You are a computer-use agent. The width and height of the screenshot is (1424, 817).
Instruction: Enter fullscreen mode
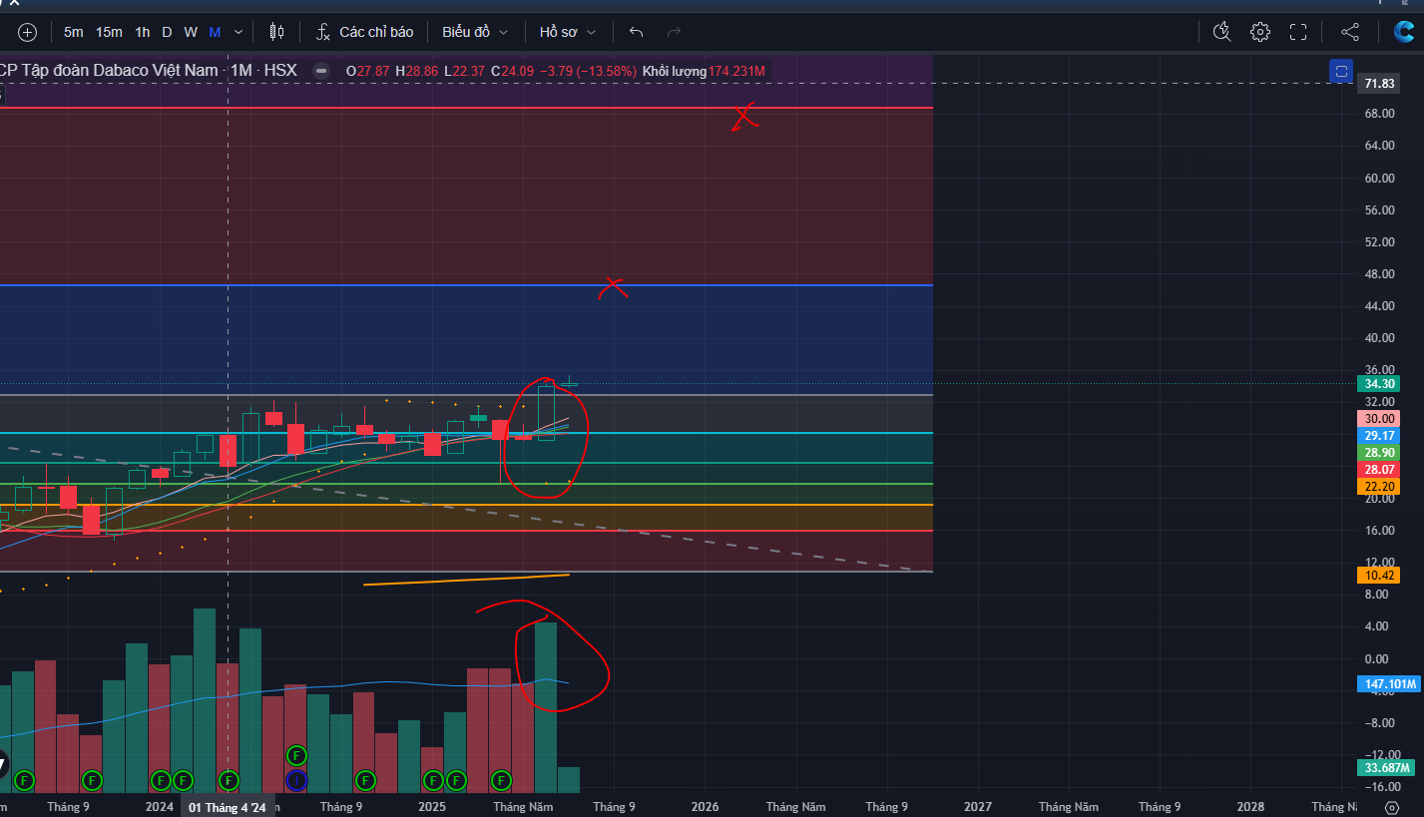tap(1298, 32)
